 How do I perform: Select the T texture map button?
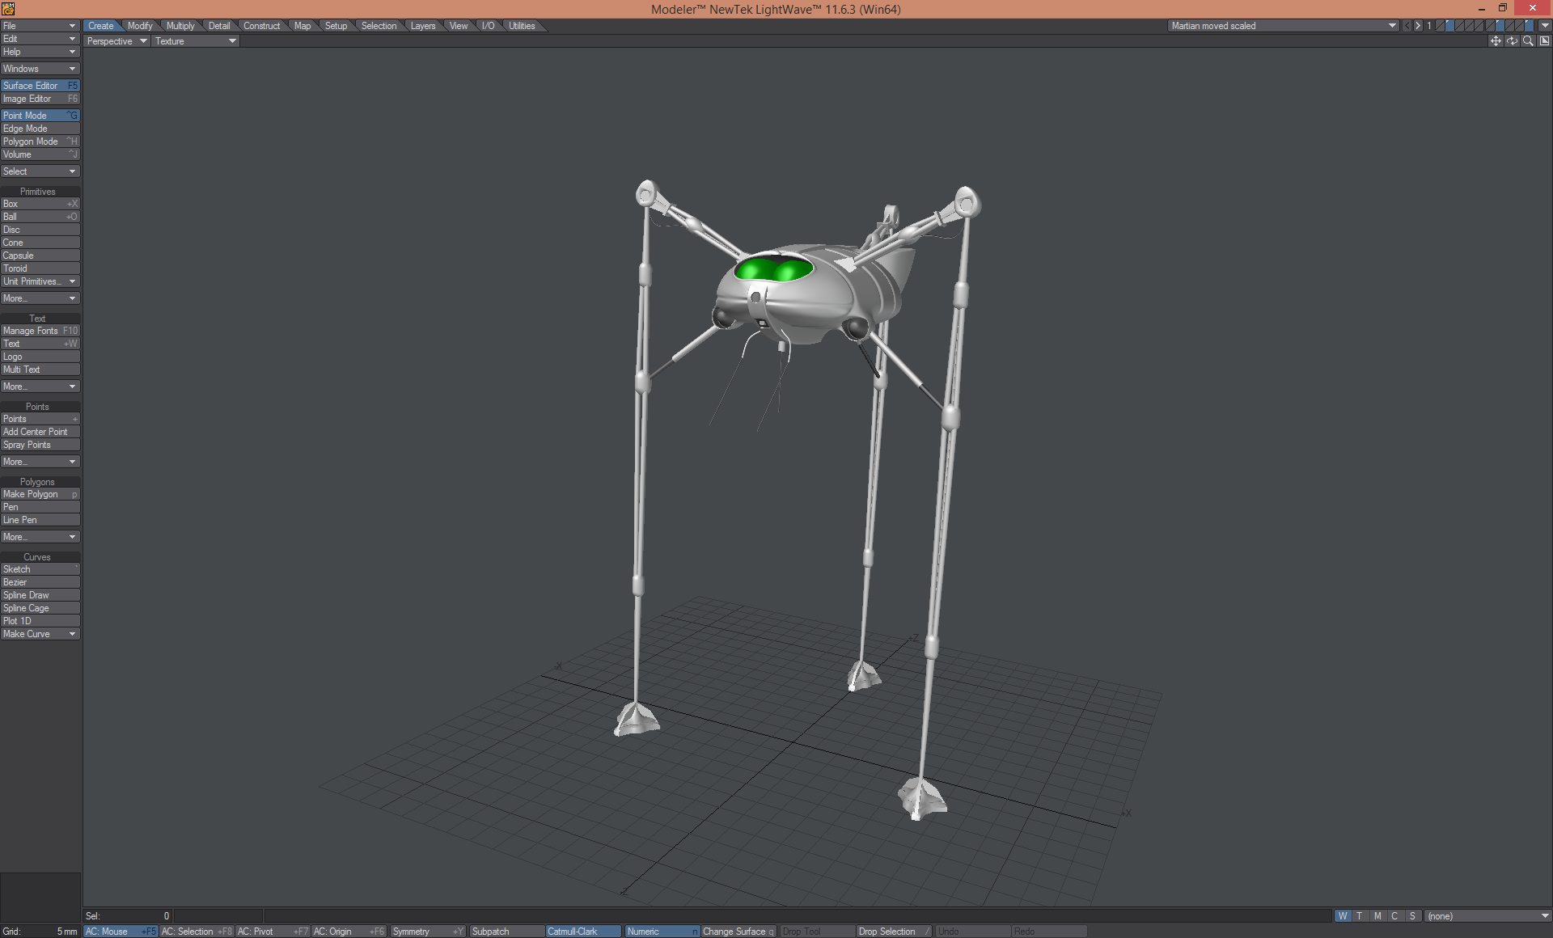[x=1360, y=916]
